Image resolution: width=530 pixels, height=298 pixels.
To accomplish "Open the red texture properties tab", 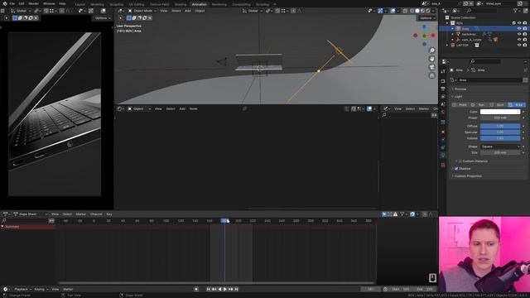I will tap(443, 165).
